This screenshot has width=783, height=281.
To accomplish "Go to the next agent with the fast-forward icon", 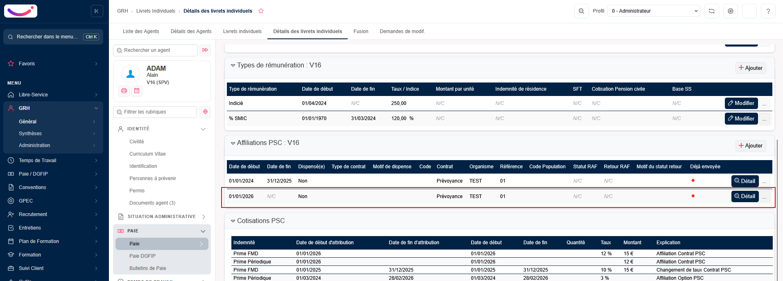I will pos(205,50).
